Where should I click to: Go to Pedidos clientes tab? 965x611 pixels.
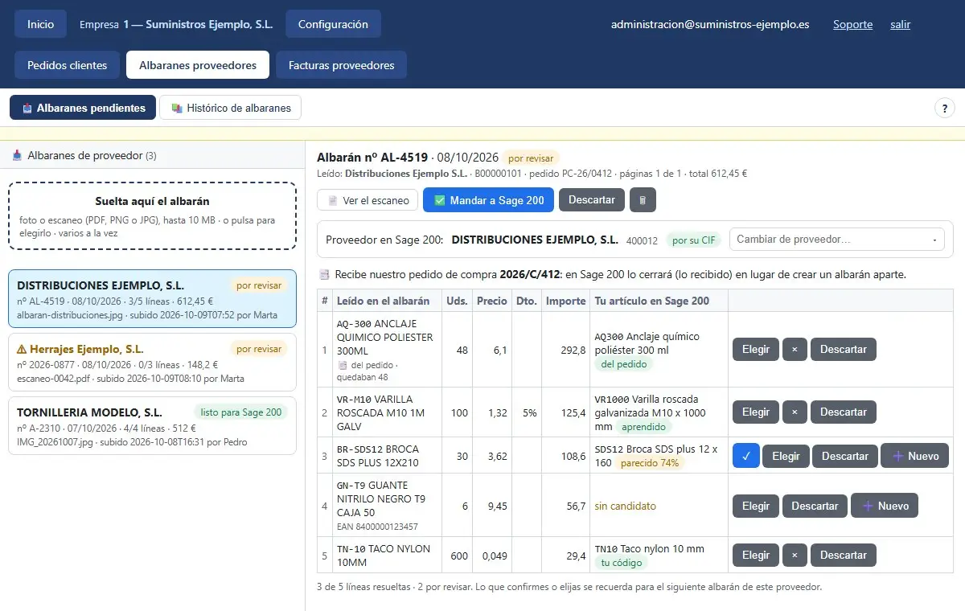pyautogui.click(x=68, y=65)
